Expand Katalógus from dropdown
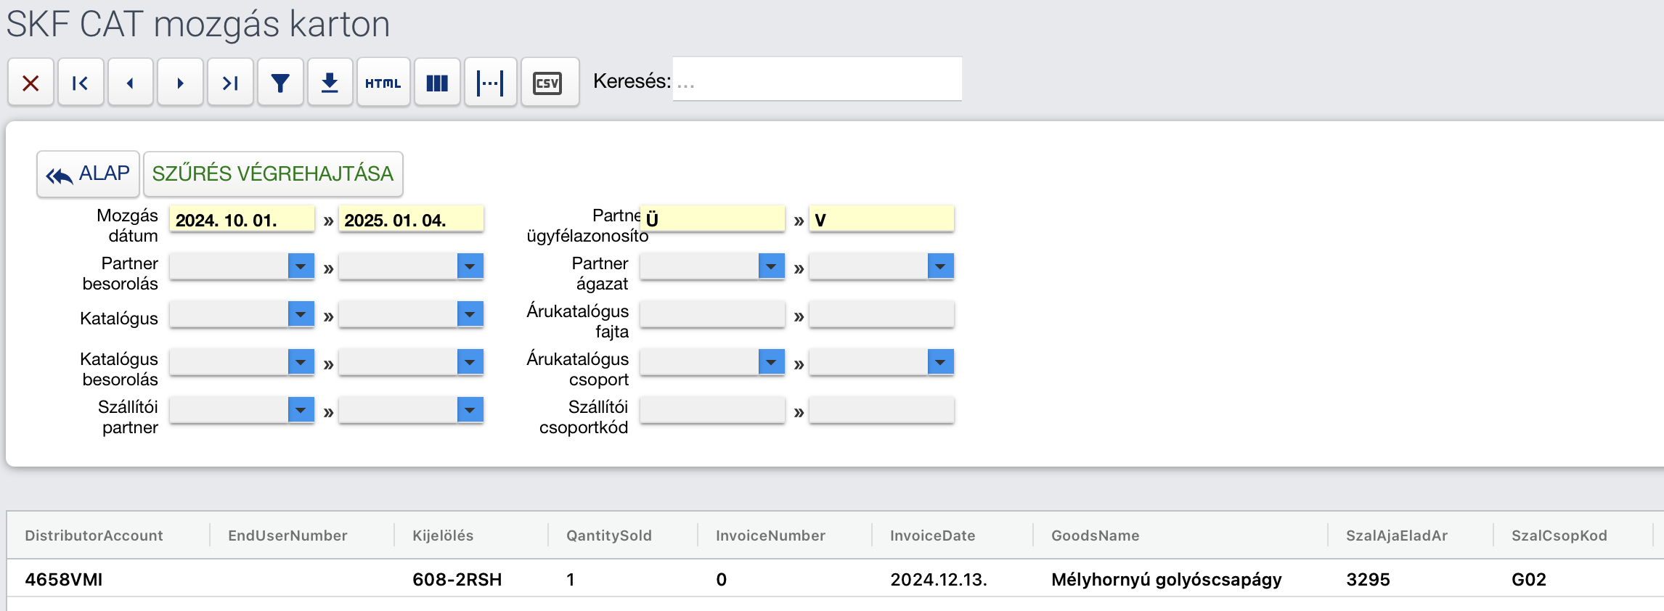Screen dimensions: 1664x611 (x=301, y=314)
